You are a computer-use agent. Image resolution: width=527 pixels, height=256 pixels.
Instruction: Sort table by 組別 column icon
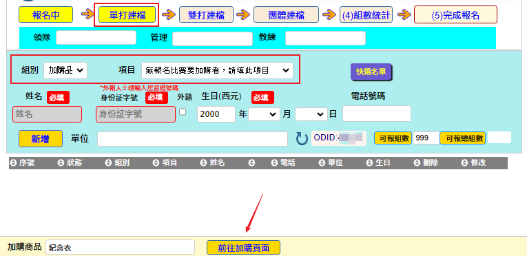coord(109,163)
